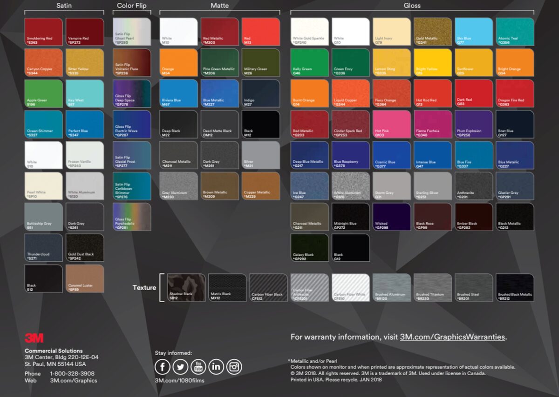Open the LinkedIn icon
This screenshot has height=397, width=559.
click(x=217, y=367)
